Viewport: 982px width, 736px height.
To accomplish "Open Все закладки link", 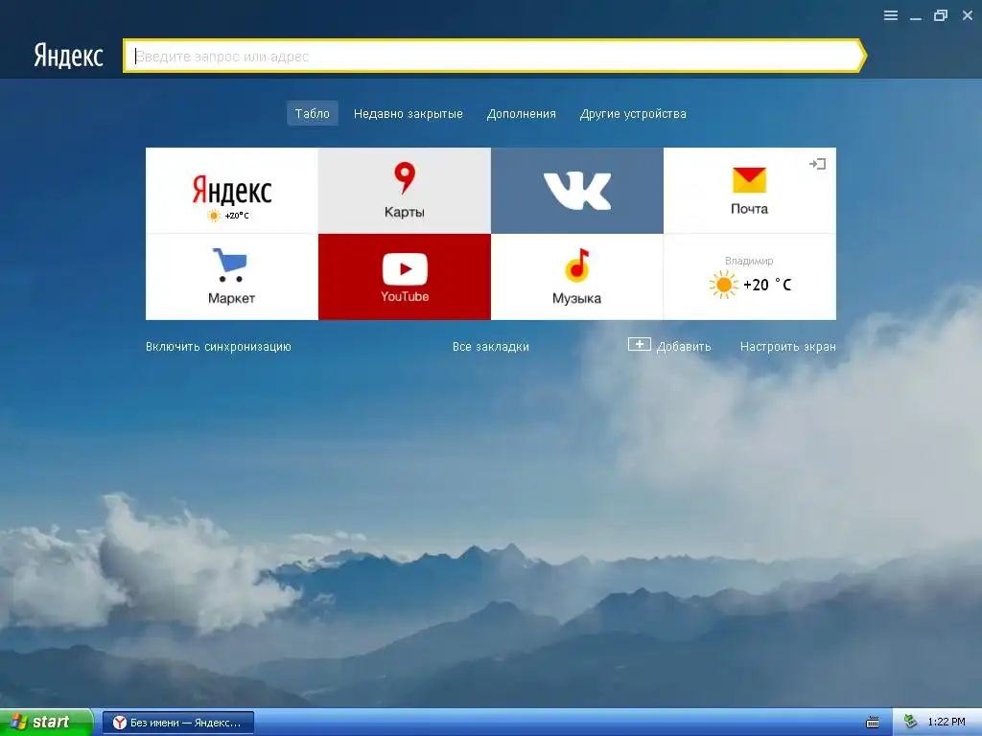I will (491, 346).
